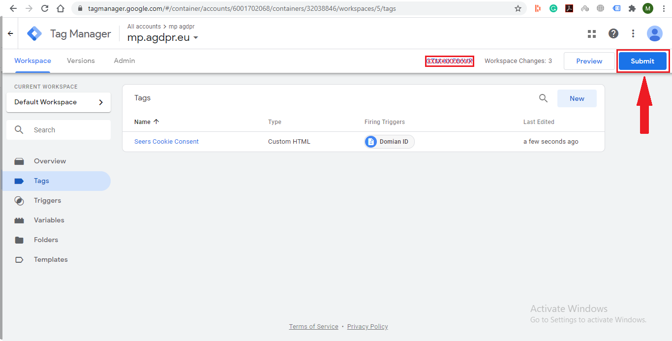
Task: Search tags with the magnifier icon
Action: click(x=543, y=98)
